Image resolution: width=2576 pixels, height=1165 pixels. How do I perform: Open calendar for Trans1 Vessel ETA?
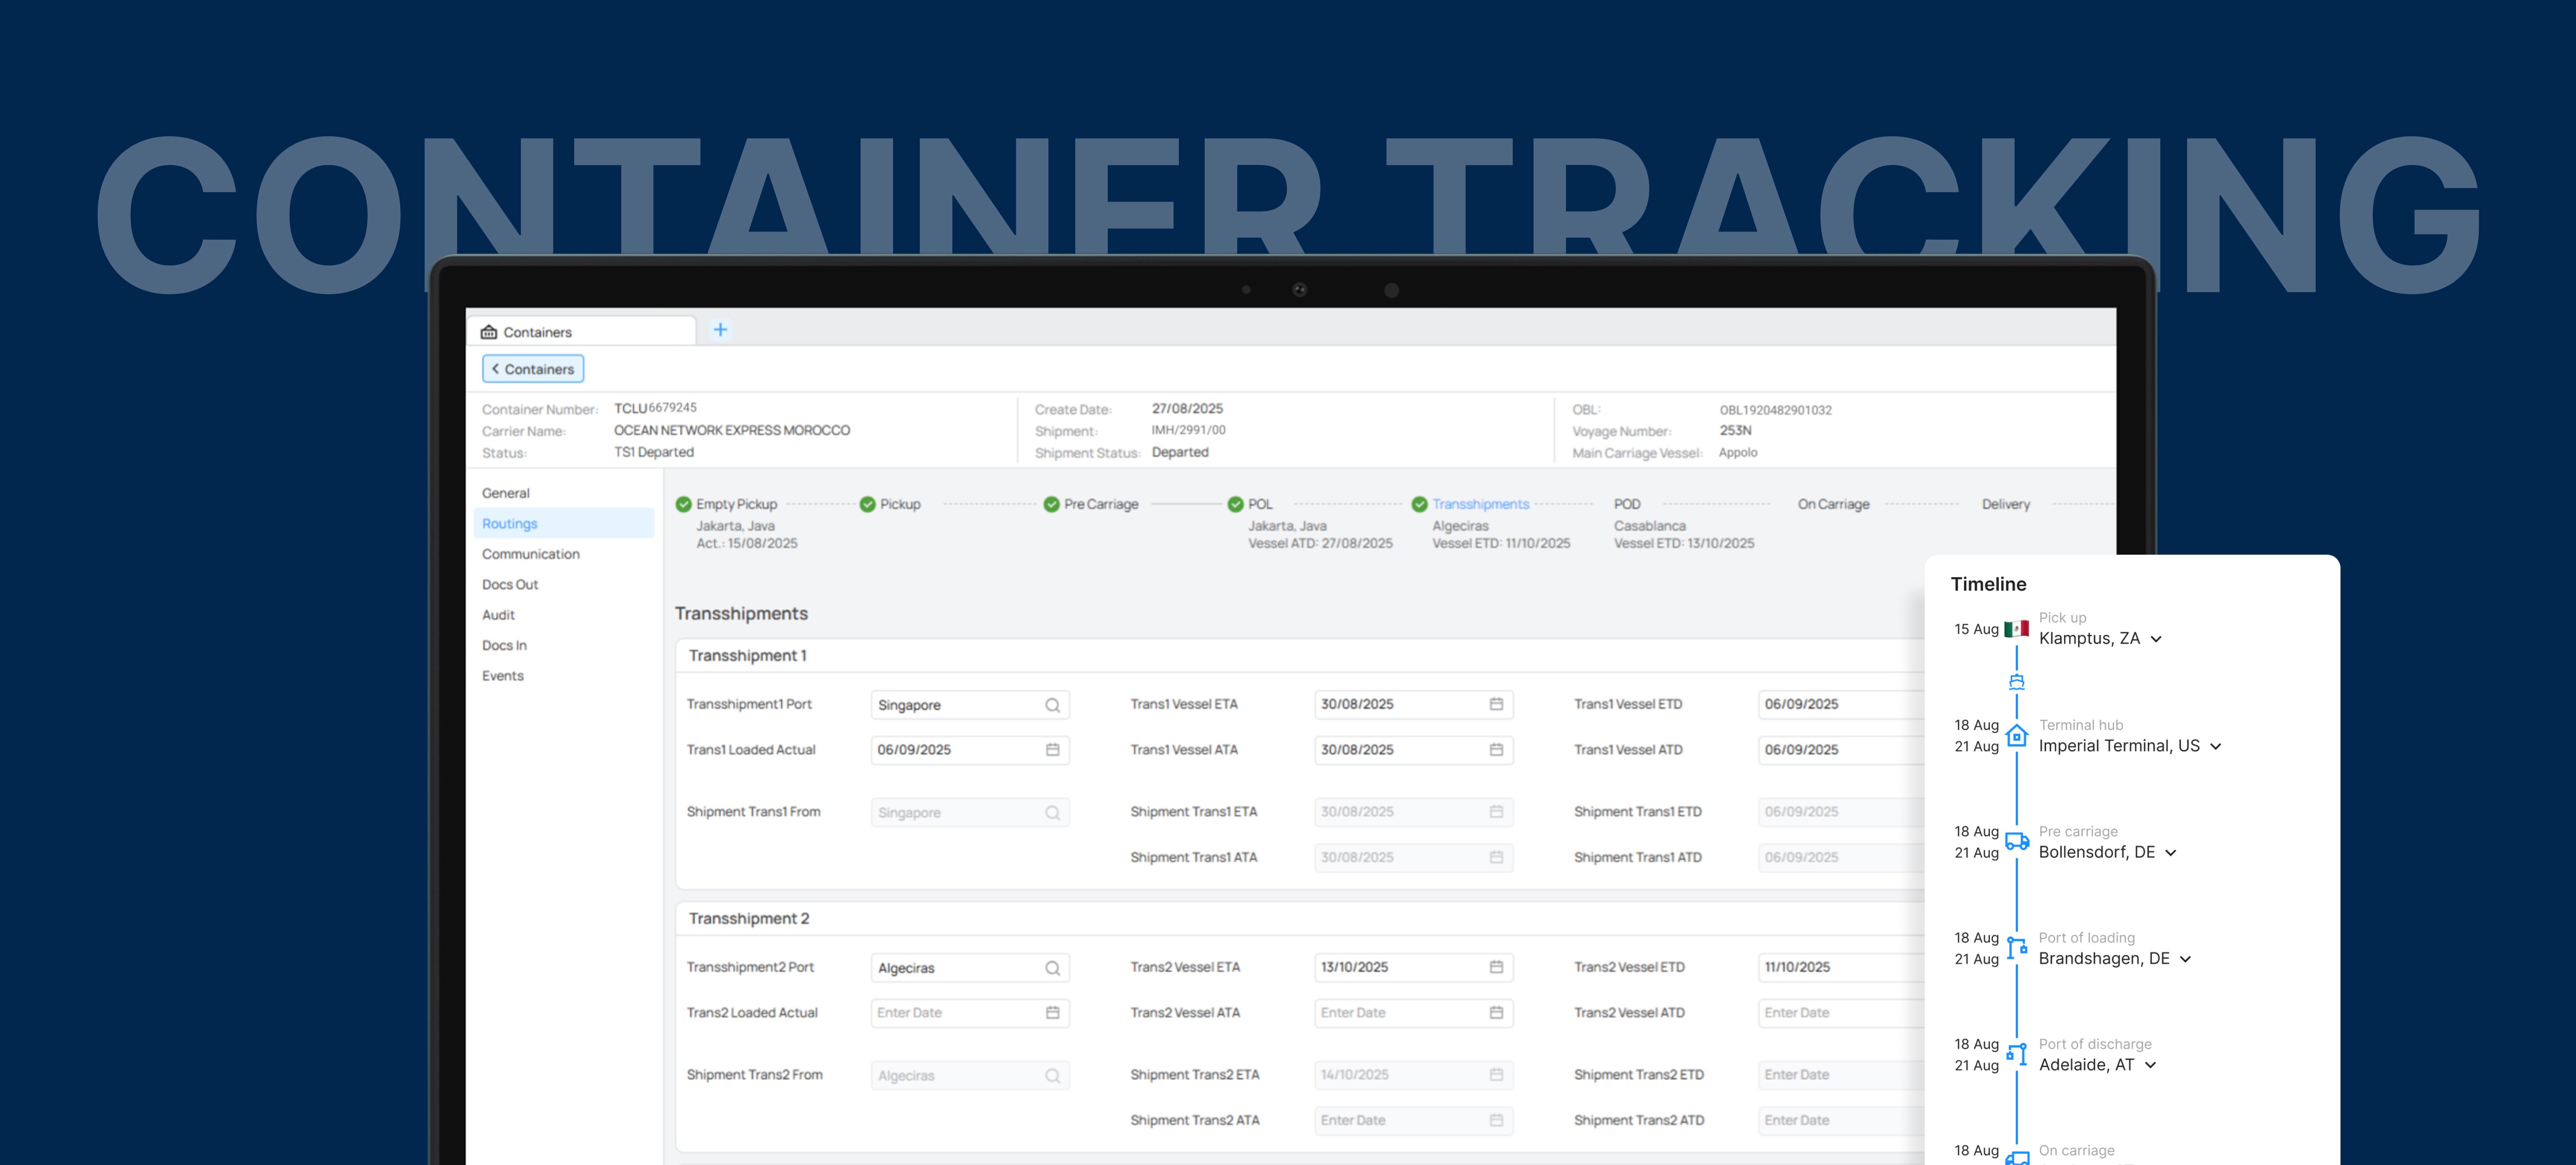pos(1496,704)
